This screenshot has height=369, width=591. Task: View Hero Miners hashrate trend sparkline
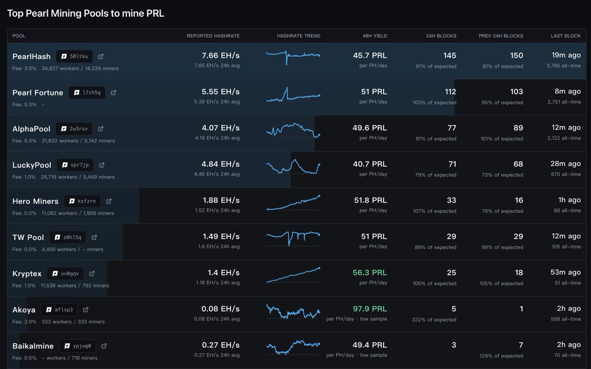point(293,203)
